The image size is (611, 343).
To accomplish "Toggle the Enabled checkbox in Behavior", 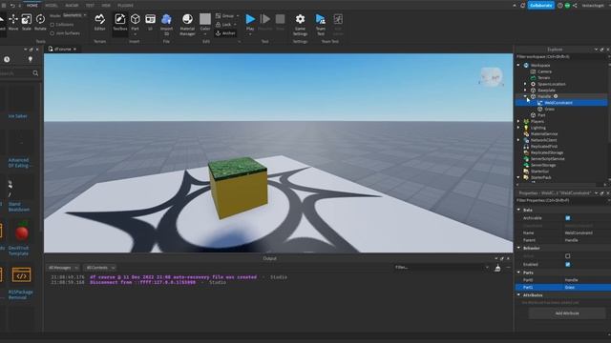I will [568, 265].
